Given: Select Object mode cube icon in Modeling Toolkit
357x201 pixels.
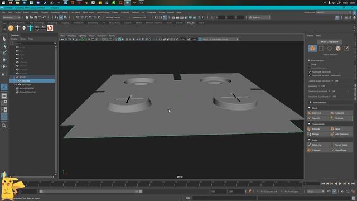Looking at the screenshot, I should click(x=312, y=49).
